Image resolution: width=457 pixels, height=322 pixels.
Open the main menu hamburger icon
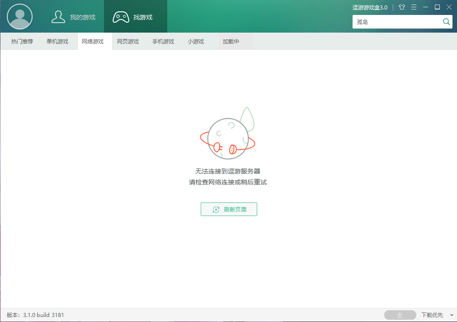414,7
